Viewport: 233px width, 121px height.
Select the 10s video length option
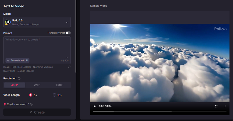click(x=55, y=95)
